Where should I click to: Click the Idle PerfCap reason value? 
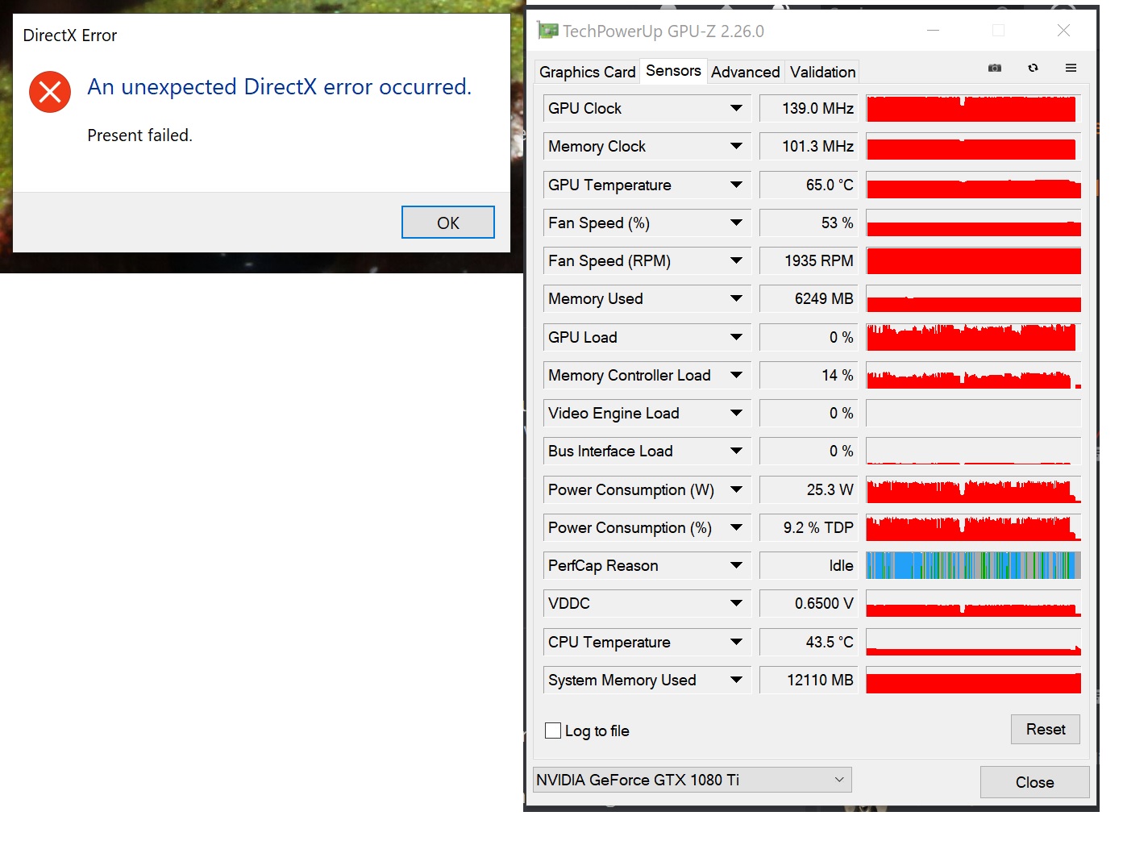coord(809,565)
